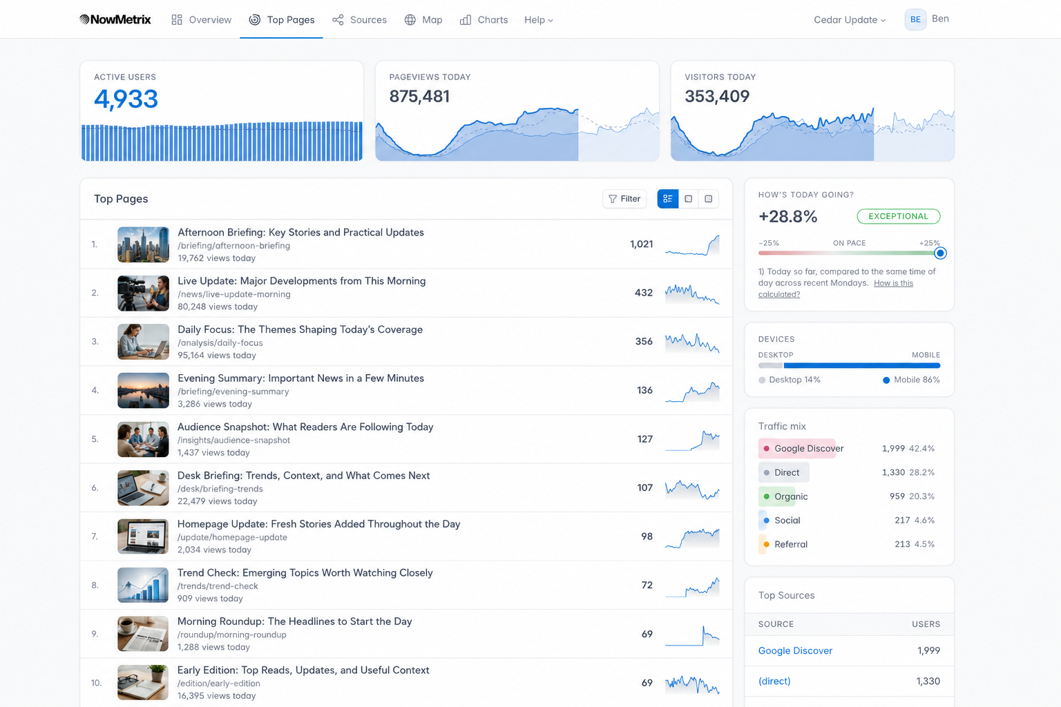1061x707 pixels.
Task: Click the /desk/briefing-trends path
Action: [220, 489]
